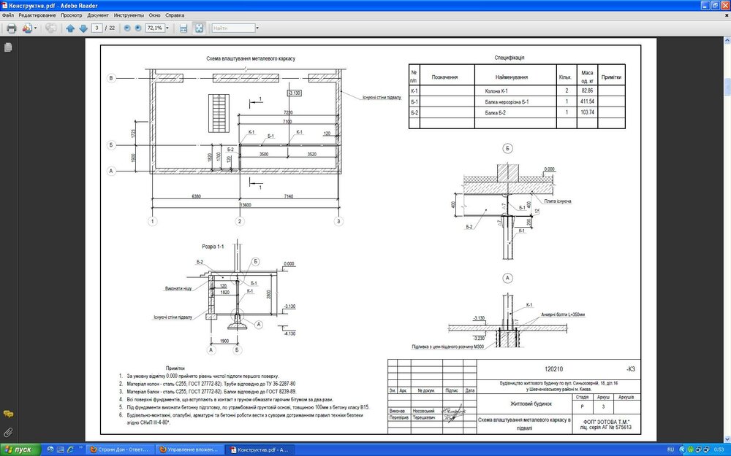Viewport: 731px width, 456px height.
Task: Click the next page down arrow
Action: click(x=83, y=28)
